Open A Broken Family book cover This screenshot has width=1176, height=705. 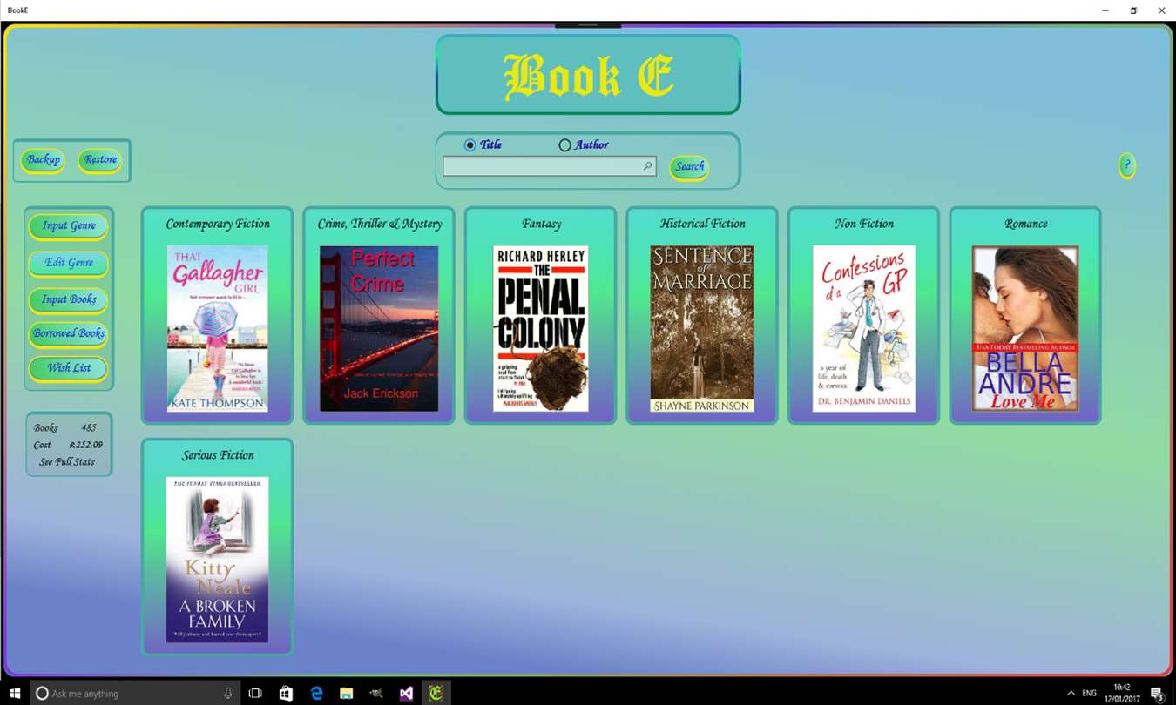point(217,560)
